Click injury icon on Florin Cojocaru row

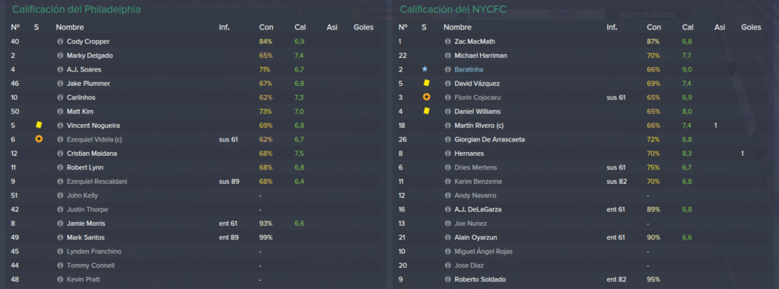pos(426,97)
